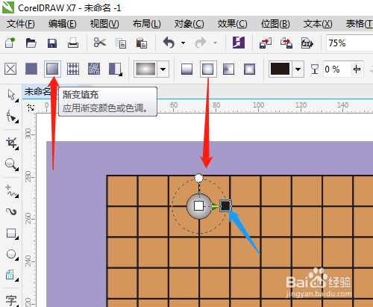Screen dimensions: 373x307
Task: Open a file with the folder icon
Action: (31, 43)
